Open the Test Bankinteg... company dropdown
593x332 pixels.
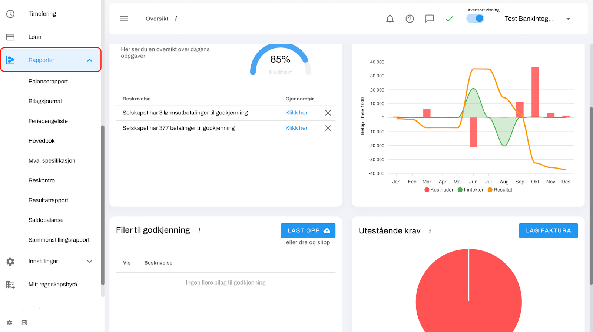tap(537, 19)
